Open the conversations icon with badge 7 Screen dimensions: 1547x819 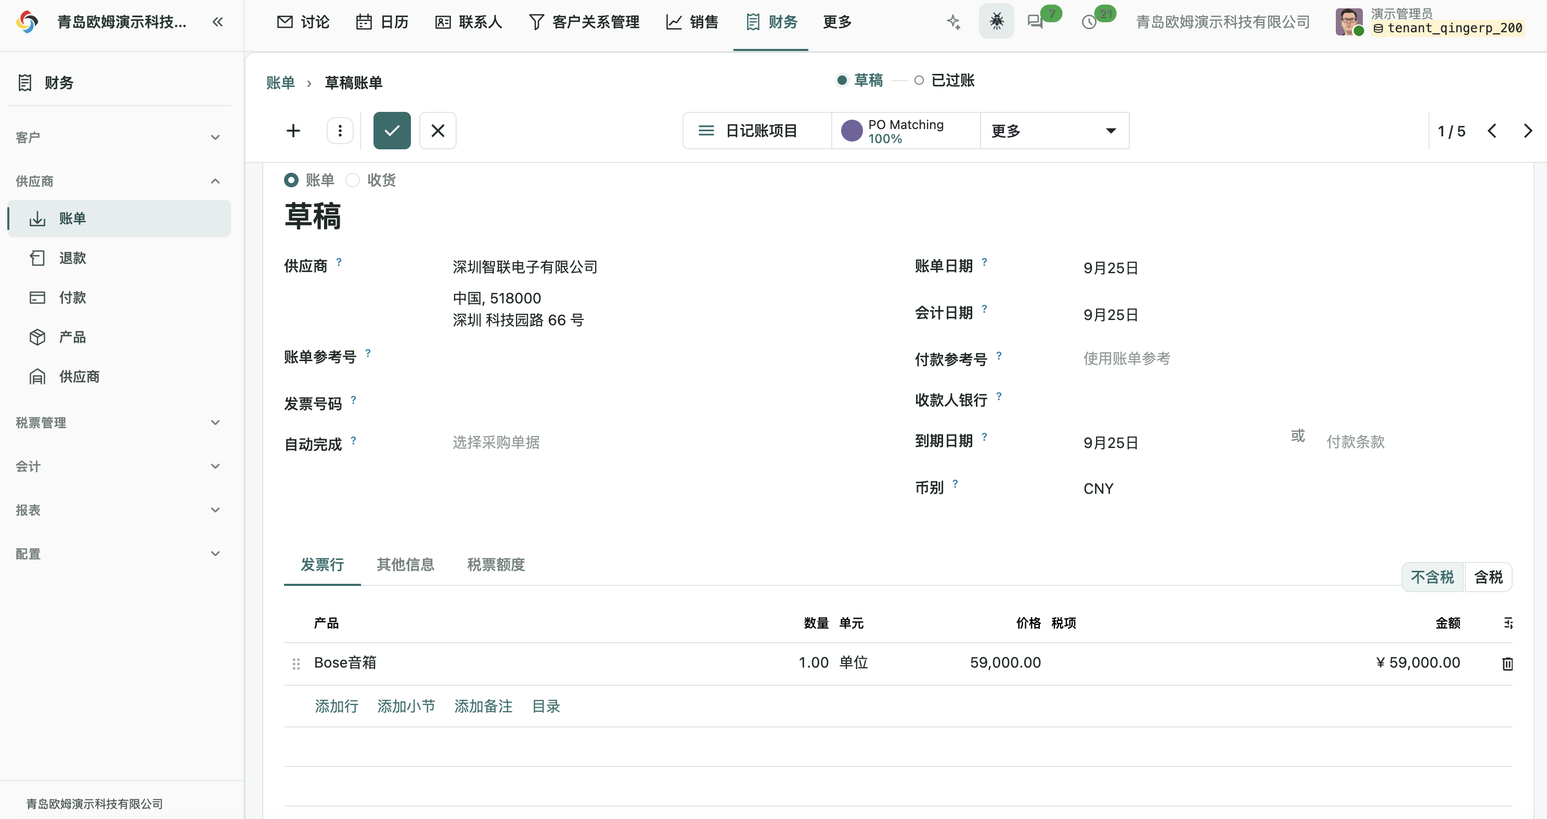pos(1035,22)
